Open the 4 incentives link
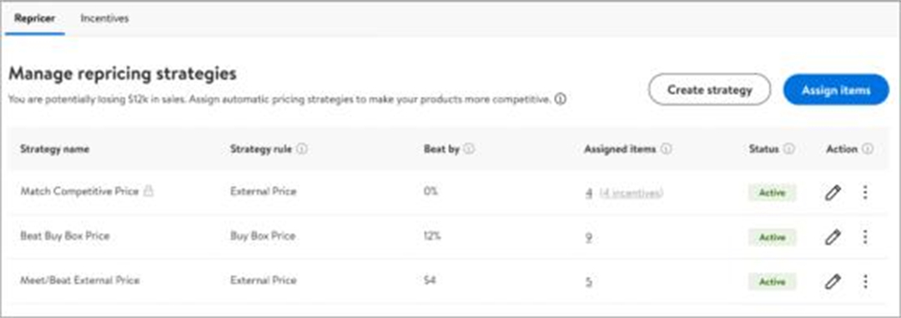This screenshot has width=901, height=318. pyautogui.click(x=631, y=193)
